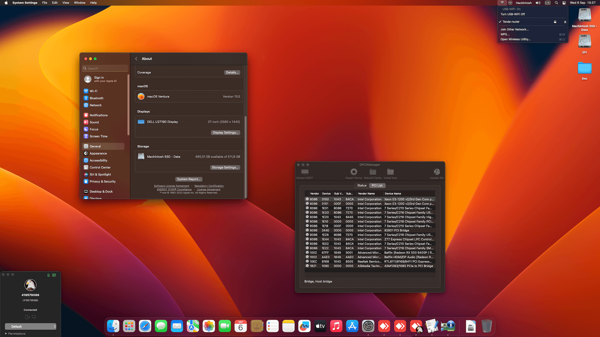Select the Repair Perms gear icon

[x=353, y=172]
